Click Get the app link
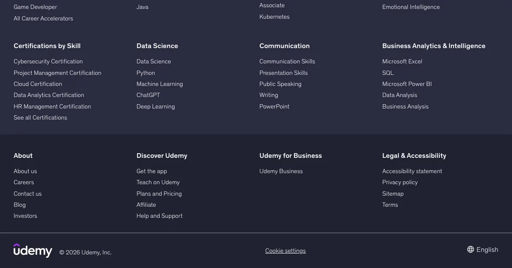This screenshot has width=512, height=268. 151,171
